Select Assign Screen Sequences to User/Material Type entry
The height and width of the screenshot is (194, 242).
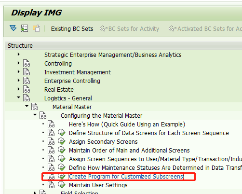[155, 159]
